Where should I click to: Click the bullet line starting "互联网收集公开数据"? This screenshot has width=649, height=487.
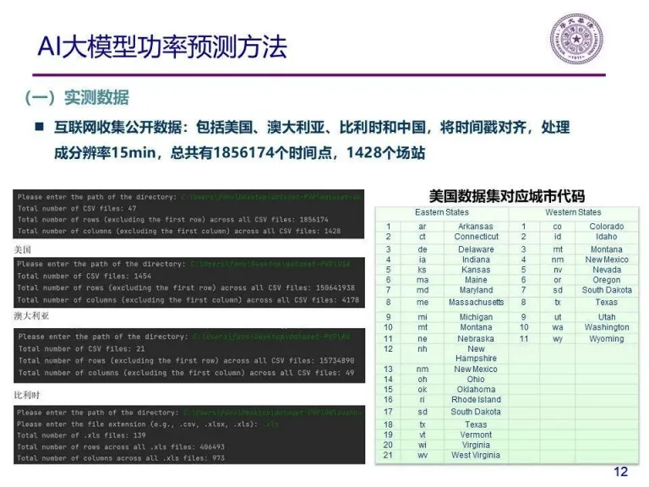312,127
